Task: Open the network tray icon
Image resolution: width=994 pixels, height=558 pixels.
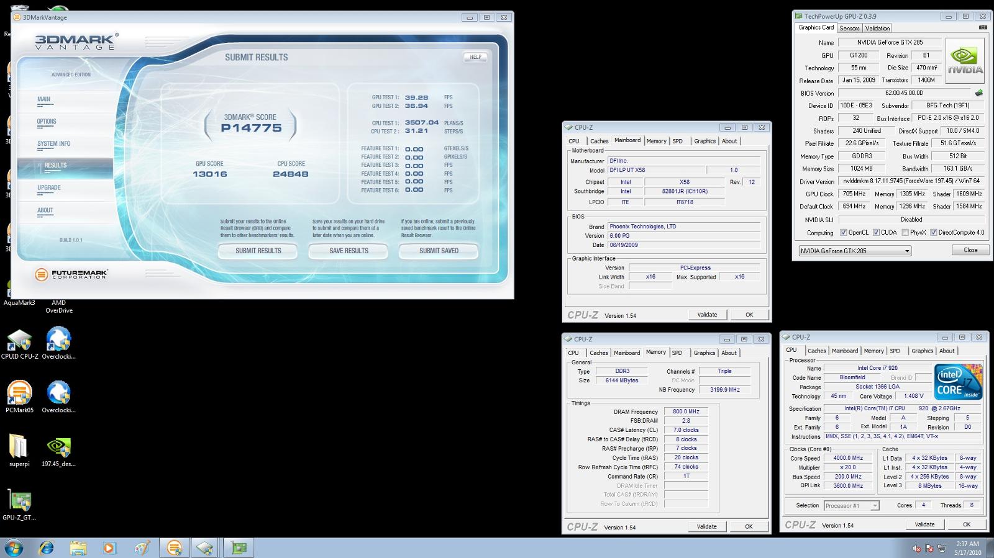Action: pos(942,549)
